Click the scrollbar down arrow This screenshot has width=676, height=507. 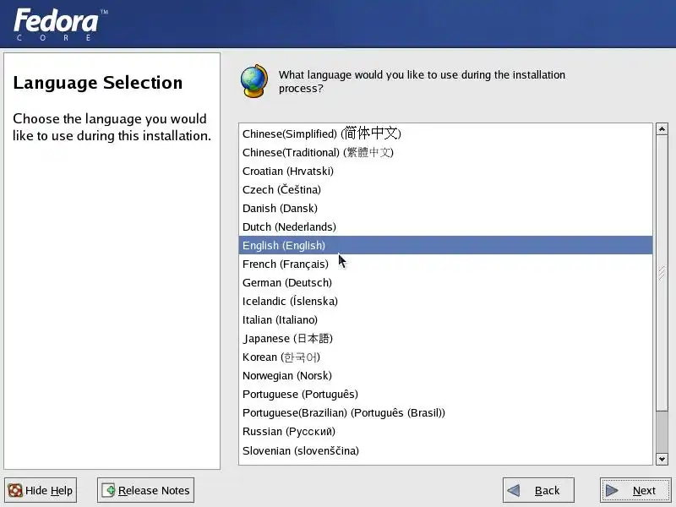pyautogui.click(x=662, y=459)
